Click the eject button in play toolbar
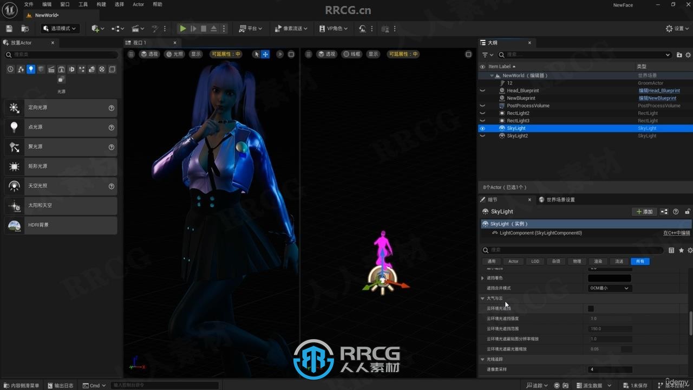The height and width of the screenshot is (390, 693). (214, 29)
